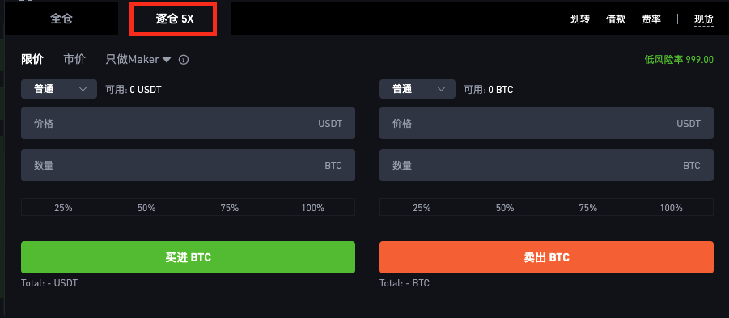The image size is (729, 318).
Task: Switch to 现货 spot trading
Action: [703, 19]
